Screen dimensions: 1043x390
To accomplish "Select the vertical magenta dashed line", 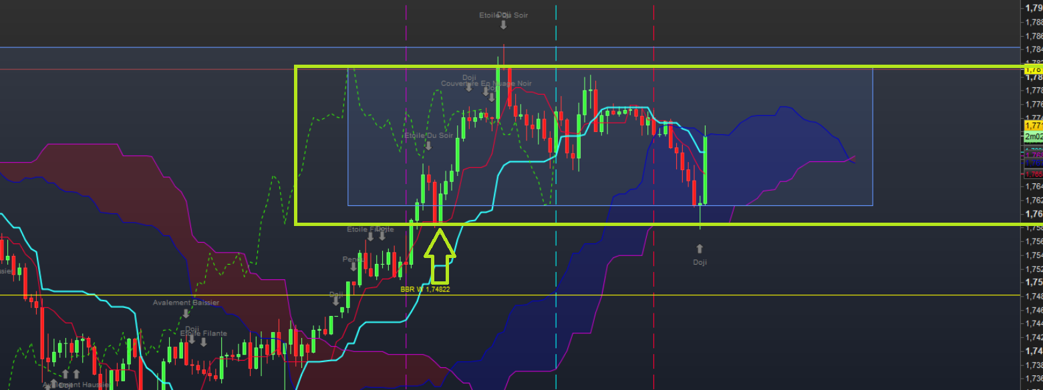I will tap(406, 195).
